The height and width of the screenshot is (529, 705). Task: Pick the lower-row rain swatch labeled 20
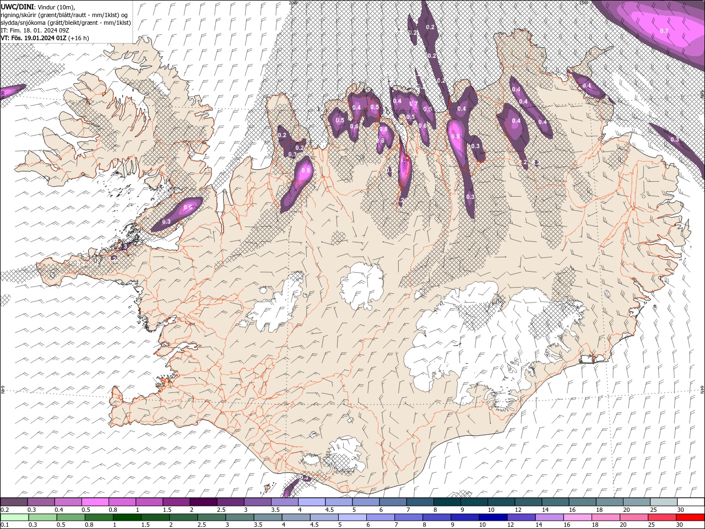(634, 517)
